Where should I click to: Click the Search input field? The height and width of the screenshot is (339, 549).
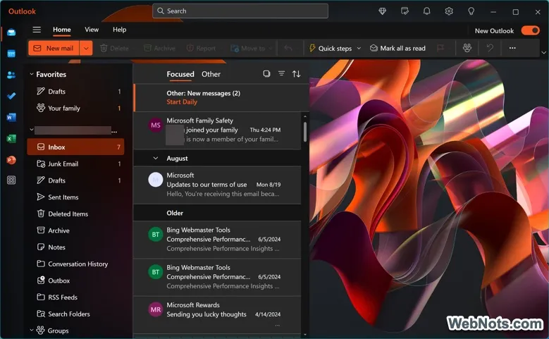point(240,11)
